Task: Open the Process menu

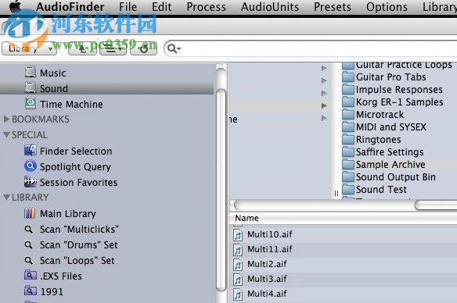Action: click(207, 7)
